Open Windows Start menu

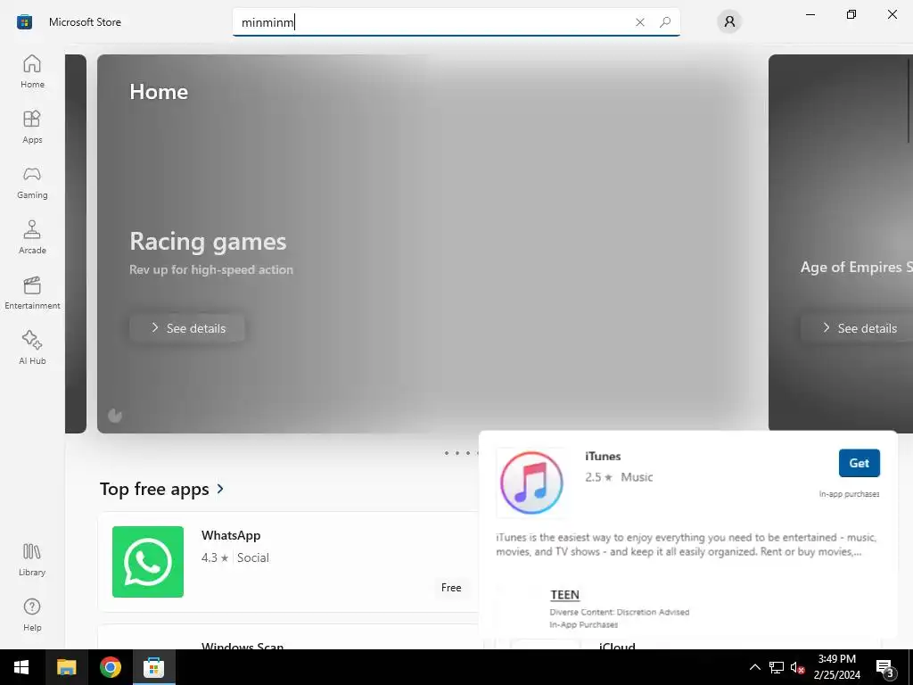pos(21,667)
